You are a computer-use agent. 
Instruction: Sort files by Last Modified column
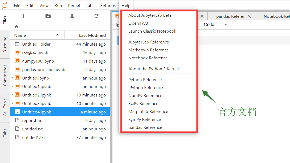coord(87,35)
